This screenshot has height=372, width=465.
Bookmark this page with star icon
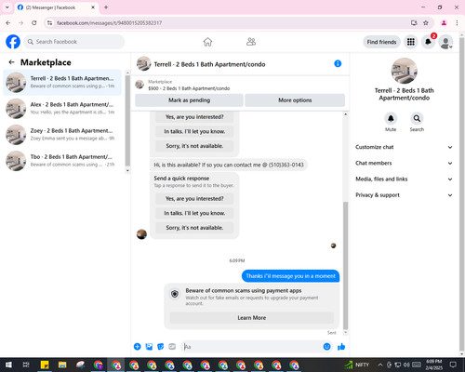pyautogui.click(x=426, y=23)
